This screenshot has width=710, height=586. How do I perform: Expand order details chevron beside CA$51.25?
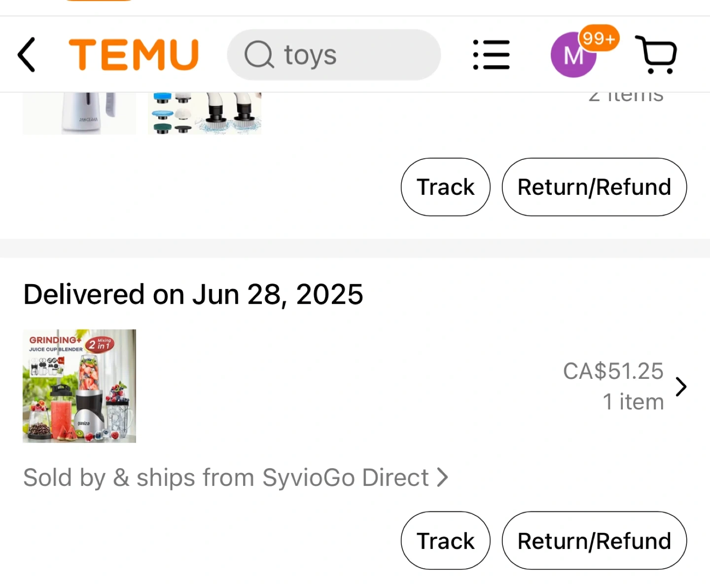(681, 387)
